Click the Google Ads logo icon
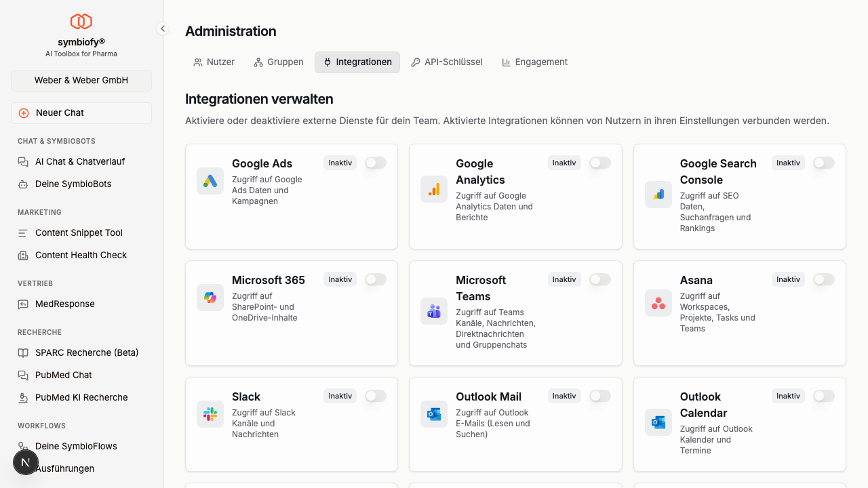This screenshot has height=488, width=868. [210, 181]
